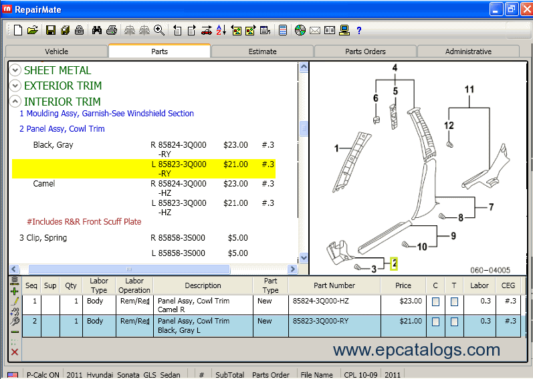The width and height of the screenshot is (533, 379).
Task: Save with the single floppy disk icon
Action: pyautogui.click(x=51, y=30)
